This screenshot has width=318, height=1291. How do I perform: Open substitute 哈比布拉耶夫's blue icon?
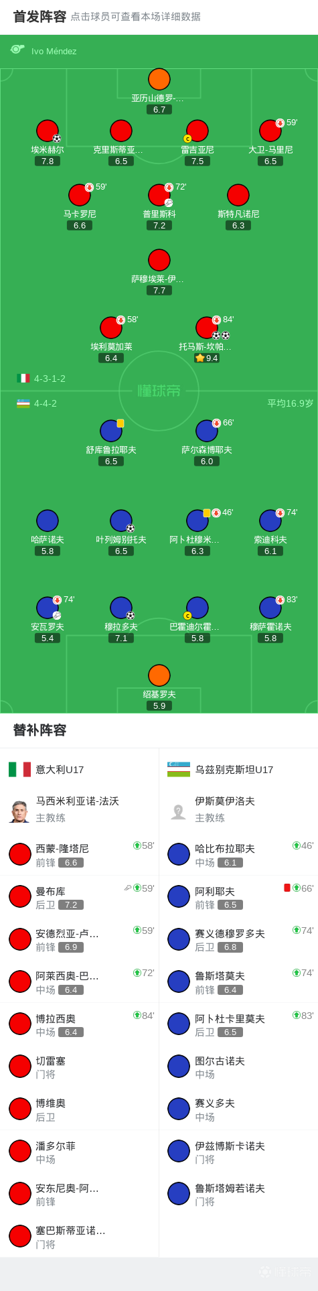(179, 854)
